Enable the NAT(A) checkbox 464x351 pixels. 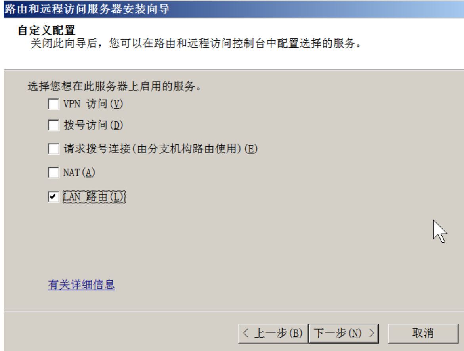point(53,173)
